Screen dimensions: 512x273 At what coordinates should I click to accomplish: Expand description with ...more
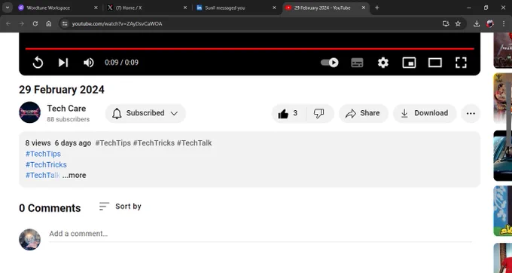click(74, 175)
